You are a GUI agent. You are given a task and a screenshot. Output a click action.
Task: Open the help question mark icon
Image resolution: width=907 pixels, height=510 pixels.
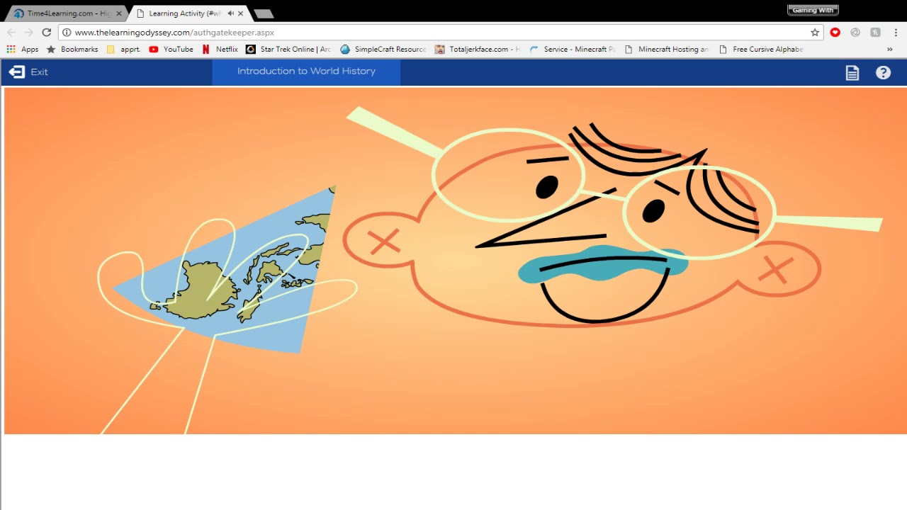tap(883, 72)
